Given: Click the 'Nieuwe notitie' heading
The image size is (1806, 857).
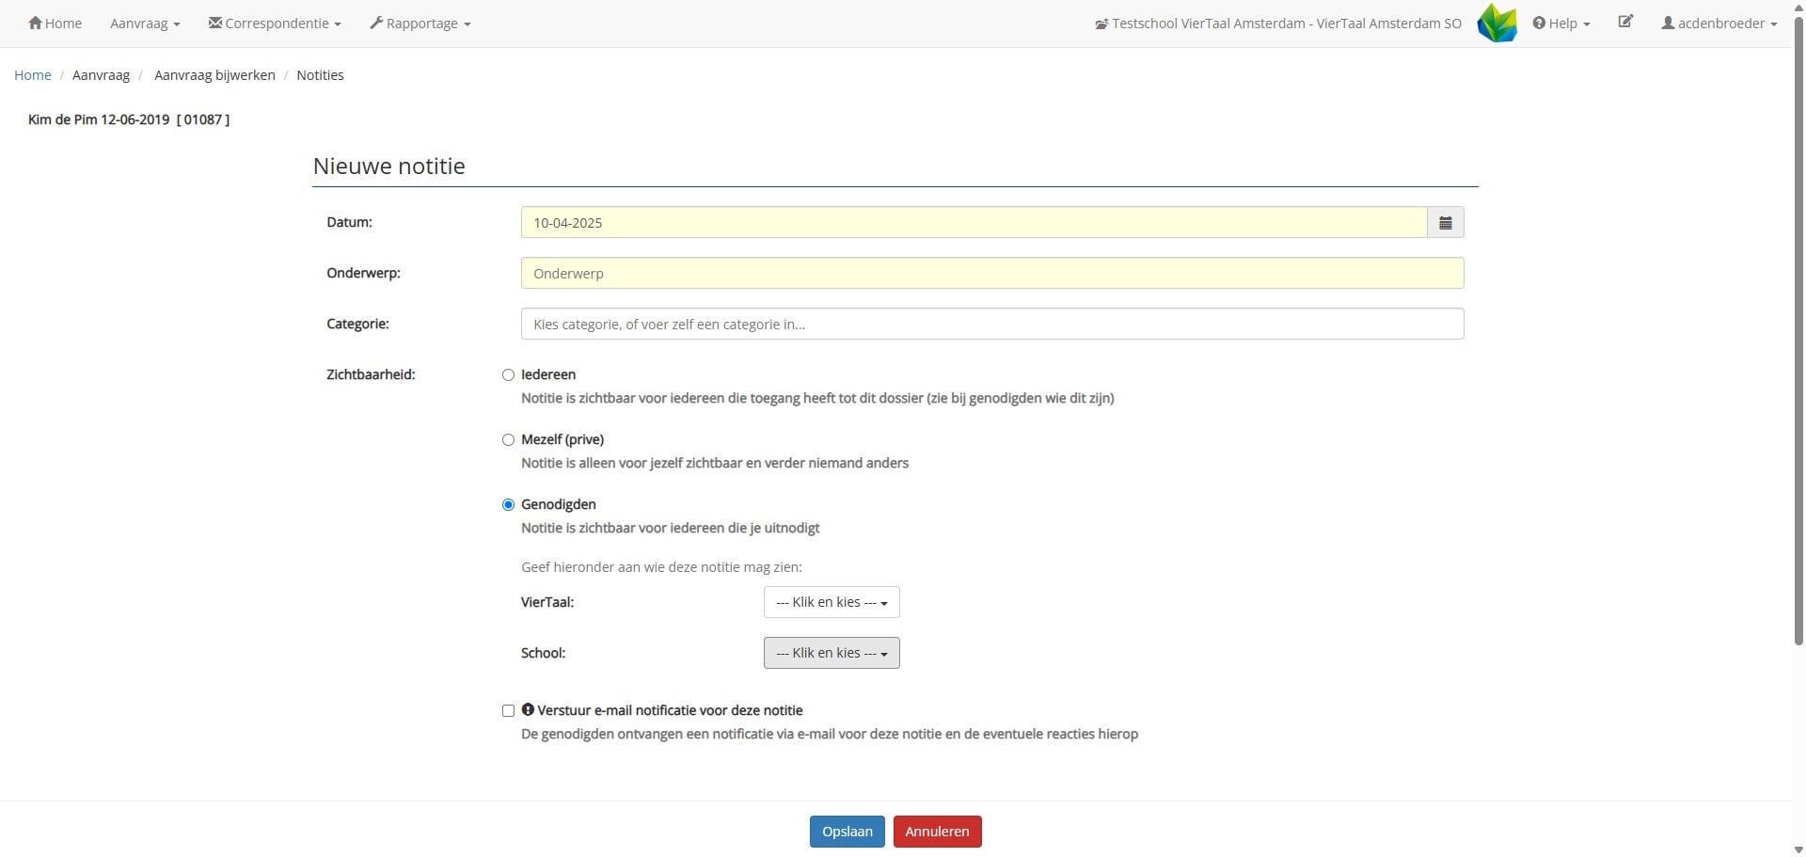Looking at the screenshot, I should (389, 167).
